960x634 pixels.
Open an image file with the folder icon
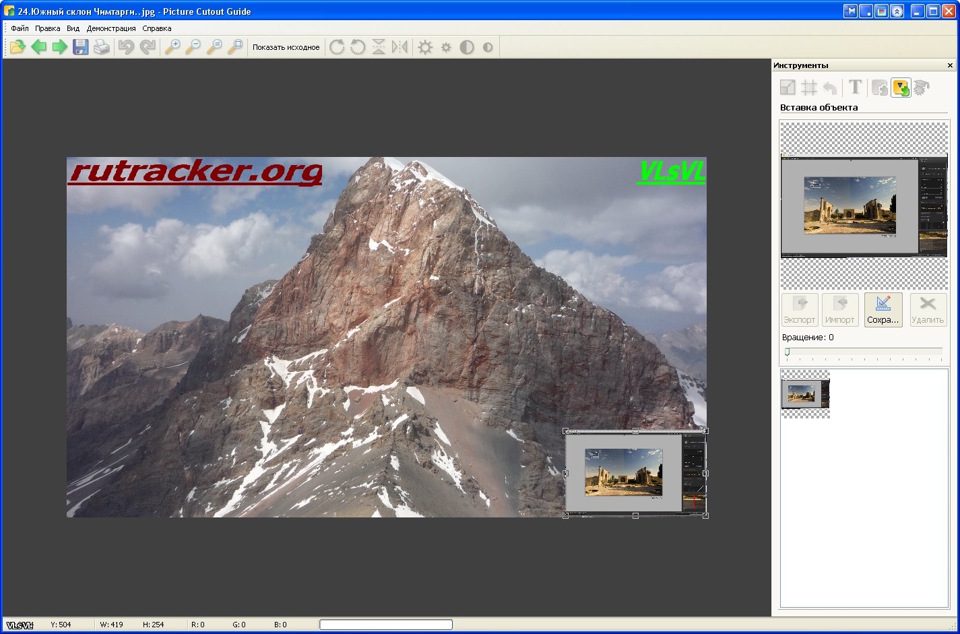pyautogui.click(x=18, y=47)
